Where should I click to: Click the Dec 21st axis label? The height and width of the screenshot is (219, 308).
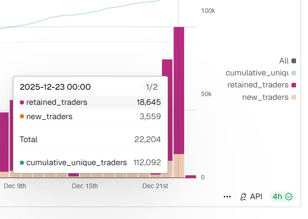click(155, 186)
